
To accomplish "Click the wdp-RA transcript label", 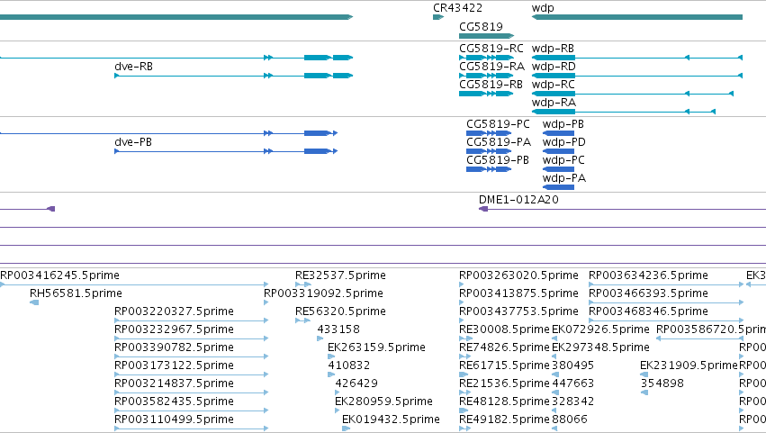I will 554,103.
